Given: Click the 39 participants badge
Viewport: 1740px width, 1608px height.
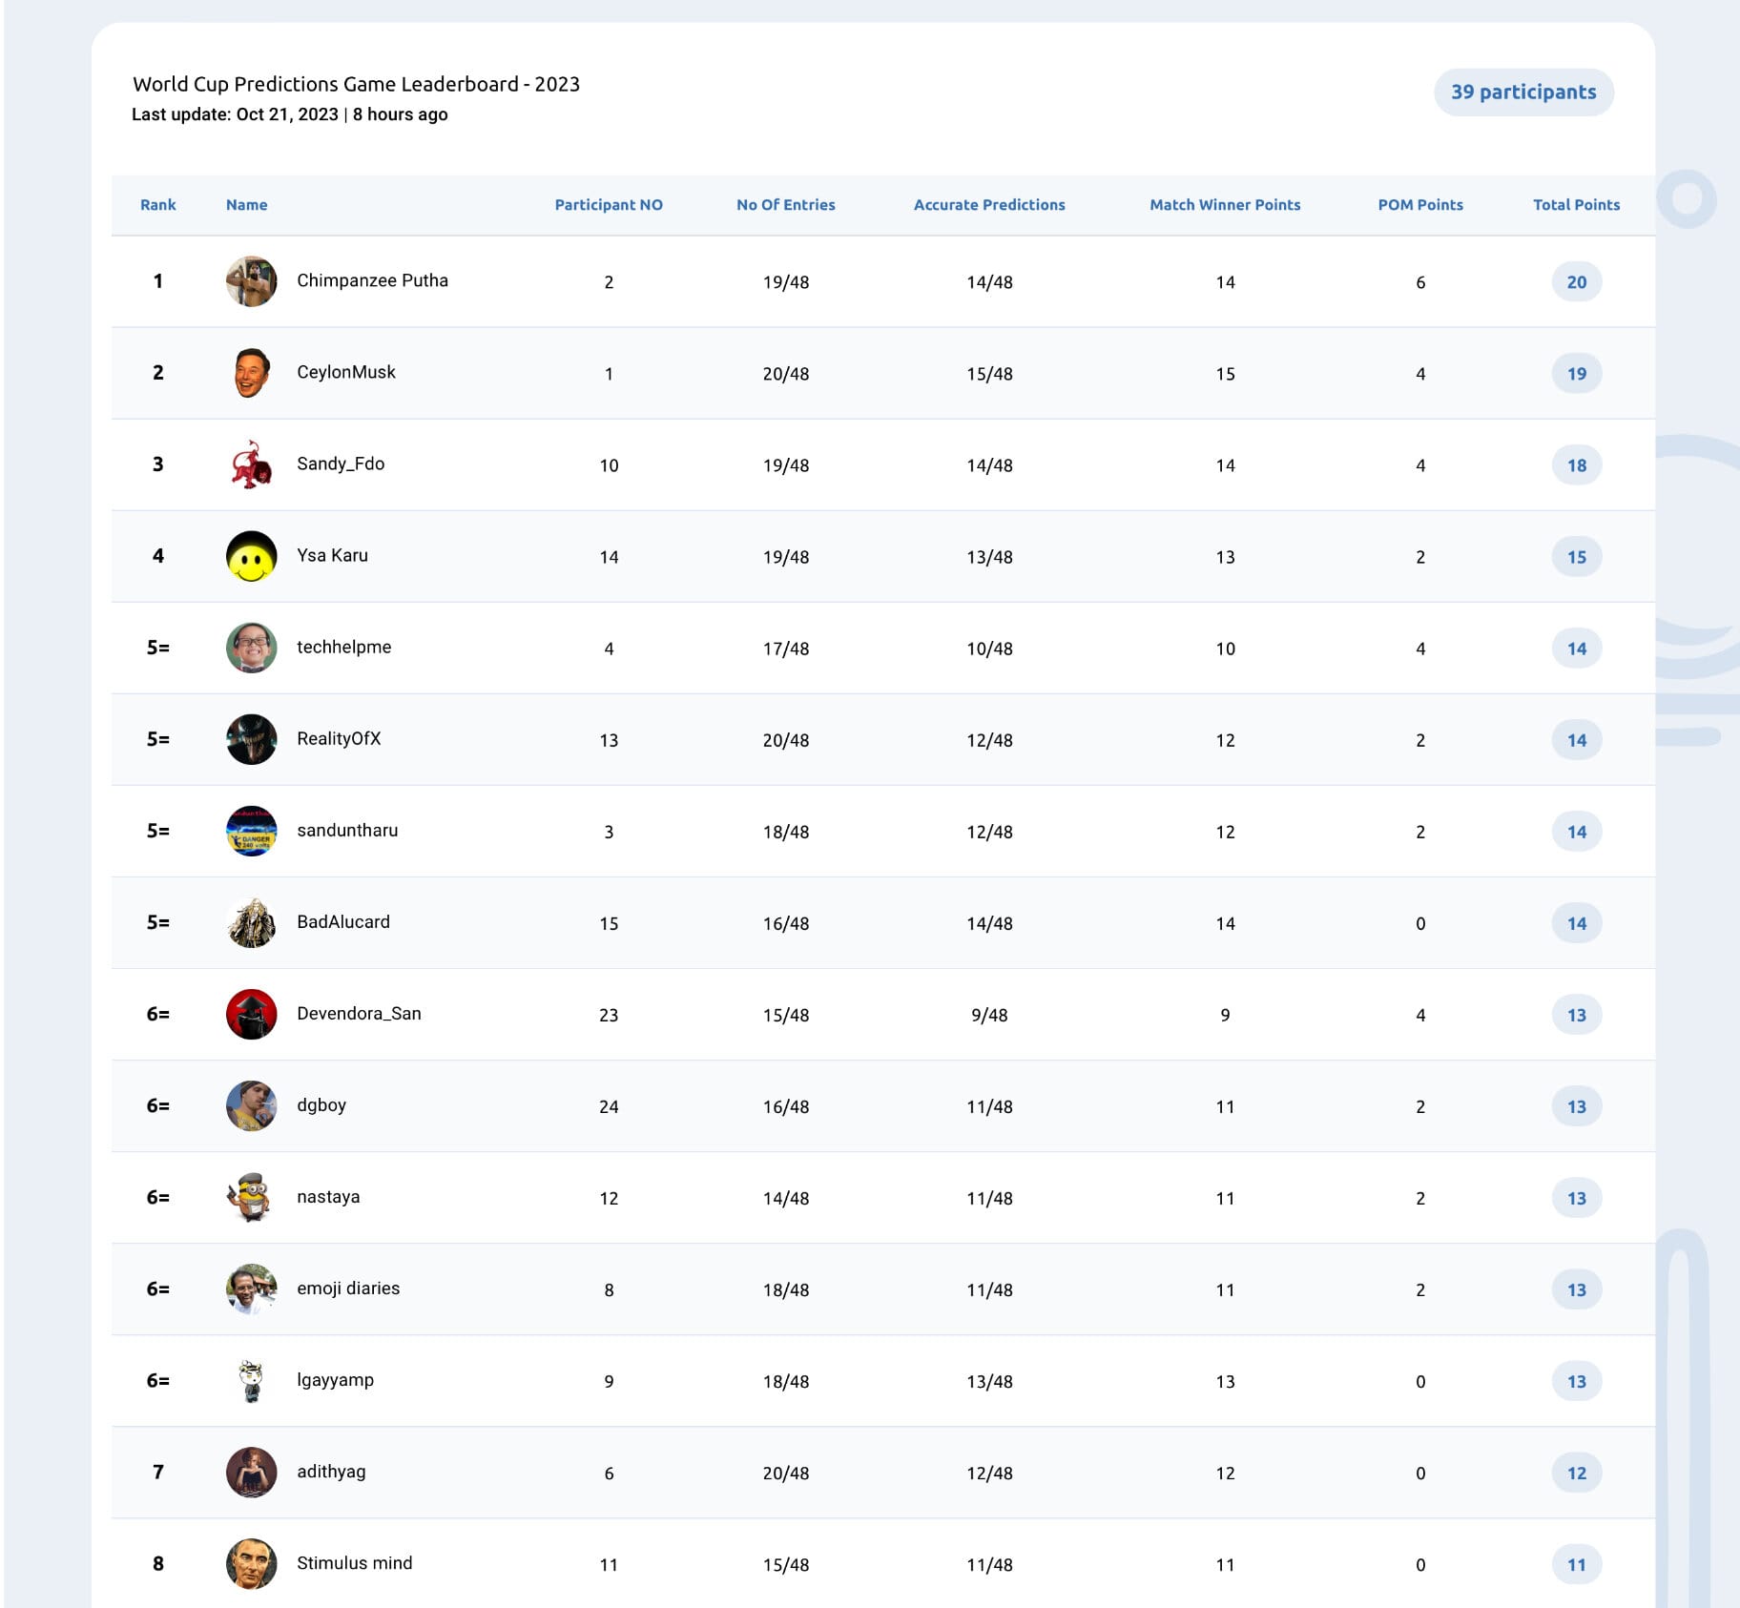Looking at the screenshot, I should pos(1523,93).
